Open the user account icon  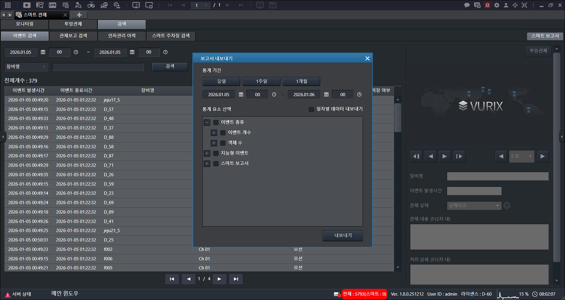pos(506,5)
